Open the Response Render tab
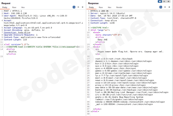The height and width of the screenshot is (116, 173). (x=119, y=7)
